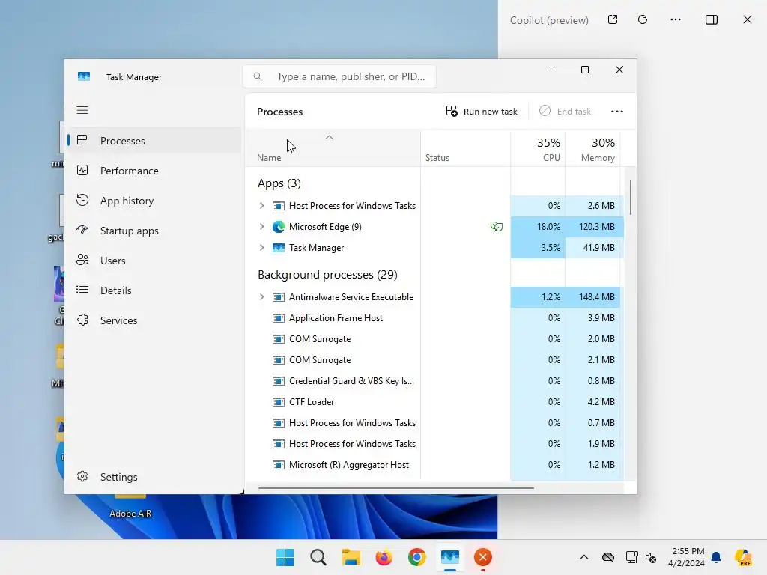Screen dimensions: 767x575
Task: Open the more options ellipsis in Processes toolbar
Action: click(617, 112)
